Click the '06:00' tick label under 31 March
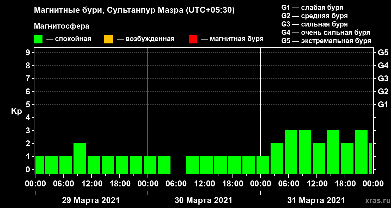The height and width of the screenshot is (208, 391). click(288, 184)
